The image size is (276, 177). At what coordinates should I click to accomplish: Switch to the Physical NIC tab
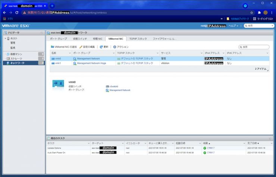97,39
